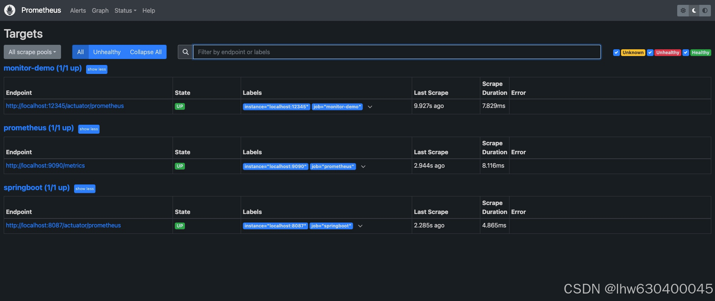Open the localhost:12345 actuator/prometheus endpoint link
715x301 pixels.
pos(65,106)
